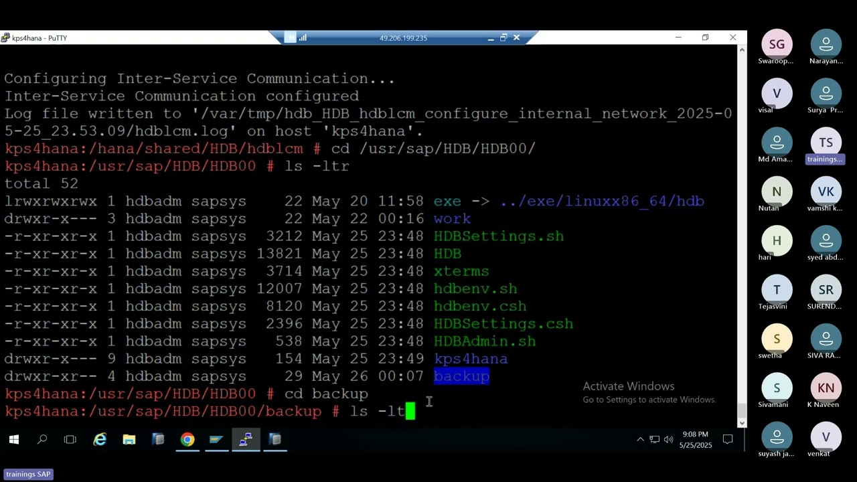Select participant VK vamshi avatar
The width and height of the screenshot is (857, 482).
click(826, 191)
